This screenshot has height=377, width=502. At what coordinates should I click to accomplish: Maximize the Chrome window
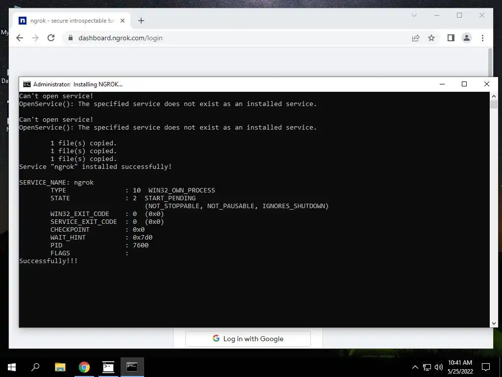tap(459, 15)
